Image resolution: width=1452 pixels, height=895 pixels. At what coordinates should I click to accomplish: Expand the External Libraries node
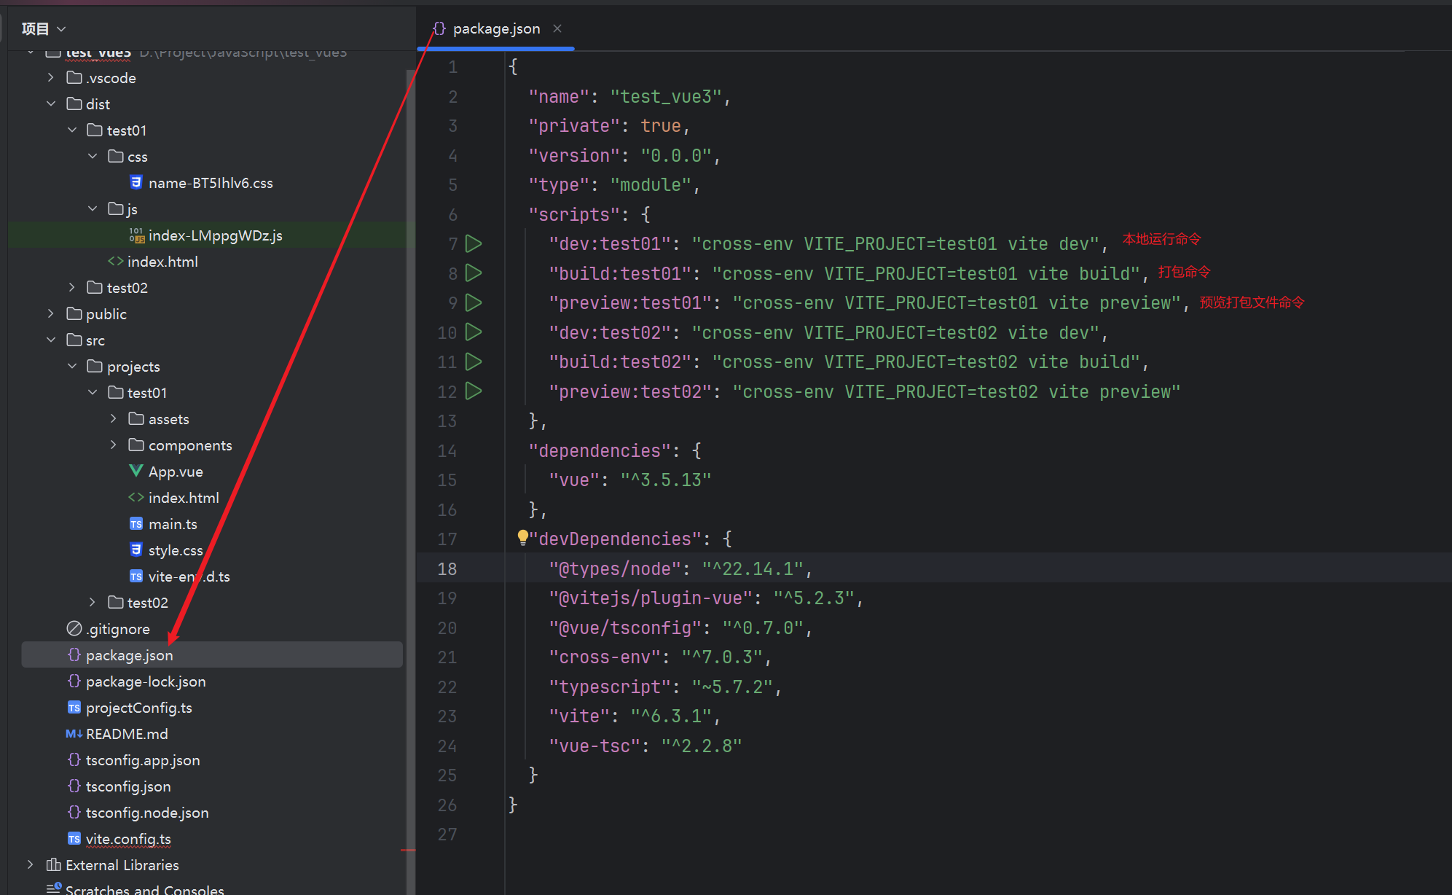30,864
